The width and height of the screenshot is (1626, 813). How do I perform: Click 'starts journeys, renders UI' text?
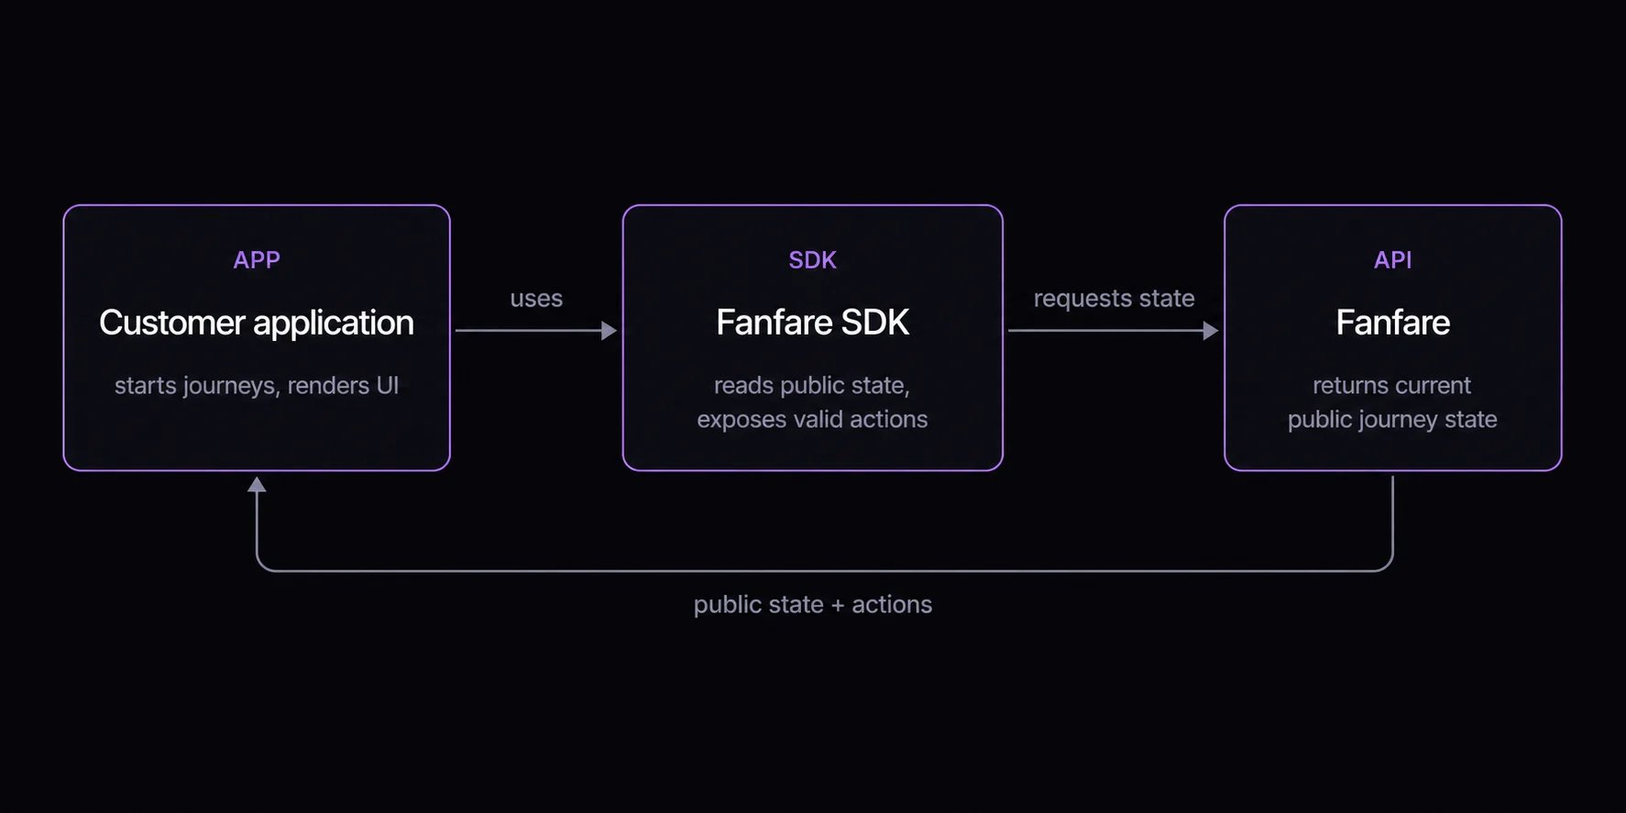click(257, 385)
